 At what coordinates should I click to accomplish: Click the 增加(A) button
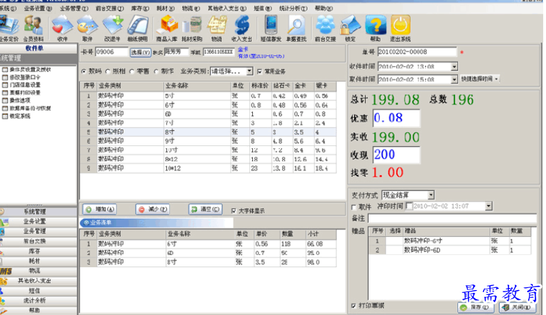click(100, 209)
